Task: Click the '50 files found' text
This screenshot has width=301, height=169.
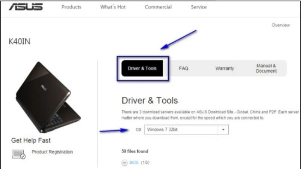Action: point(135,151)
